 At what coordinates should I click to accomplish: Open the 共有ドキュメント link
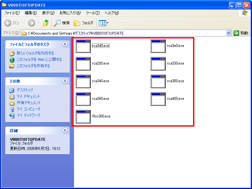tap(29, 103)
